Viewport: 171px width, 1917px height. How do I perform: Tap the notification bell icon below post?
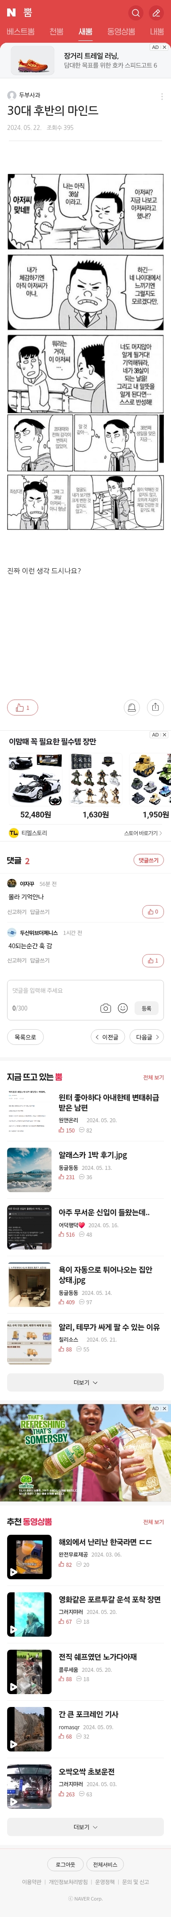[131, 707]
